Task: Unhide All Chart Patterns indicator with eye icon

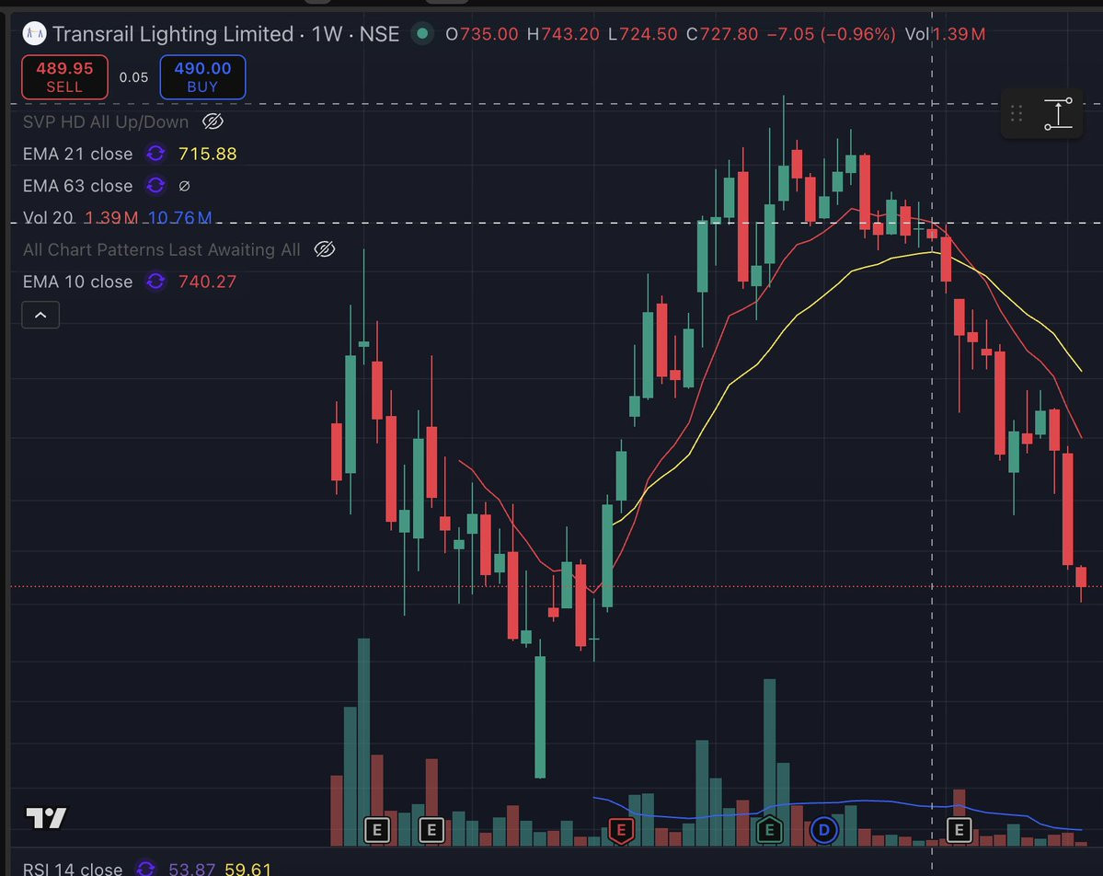Action: (325, 249)
